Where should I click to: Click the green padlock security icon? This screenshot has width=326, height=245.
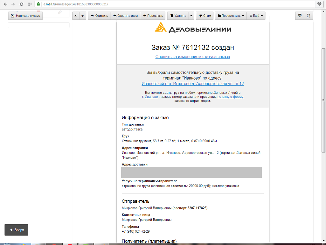pos(38,4)
